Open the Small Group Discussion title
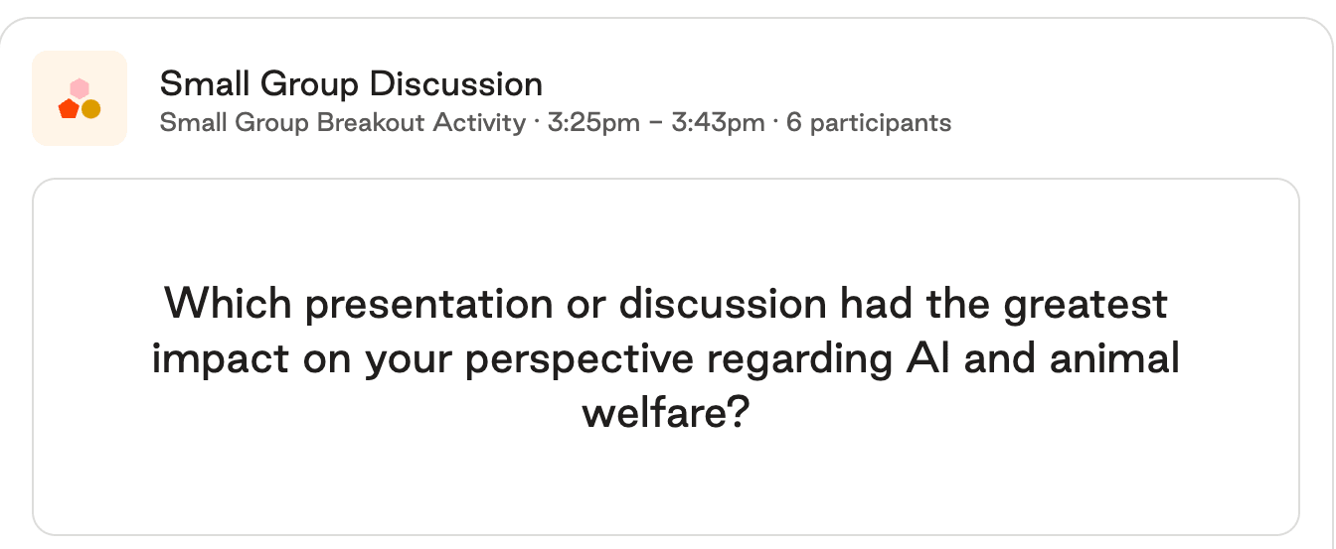 pos(351,84)
